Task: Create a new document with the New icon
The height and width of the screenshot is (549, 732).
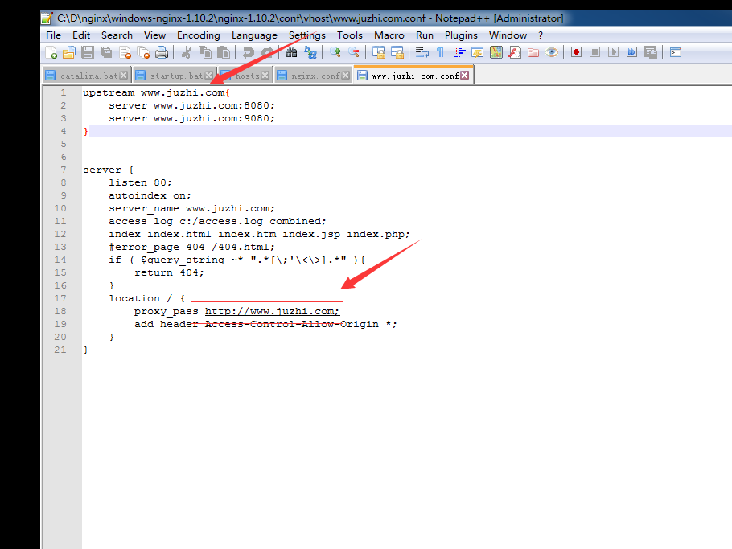Action: click(51, 53)
